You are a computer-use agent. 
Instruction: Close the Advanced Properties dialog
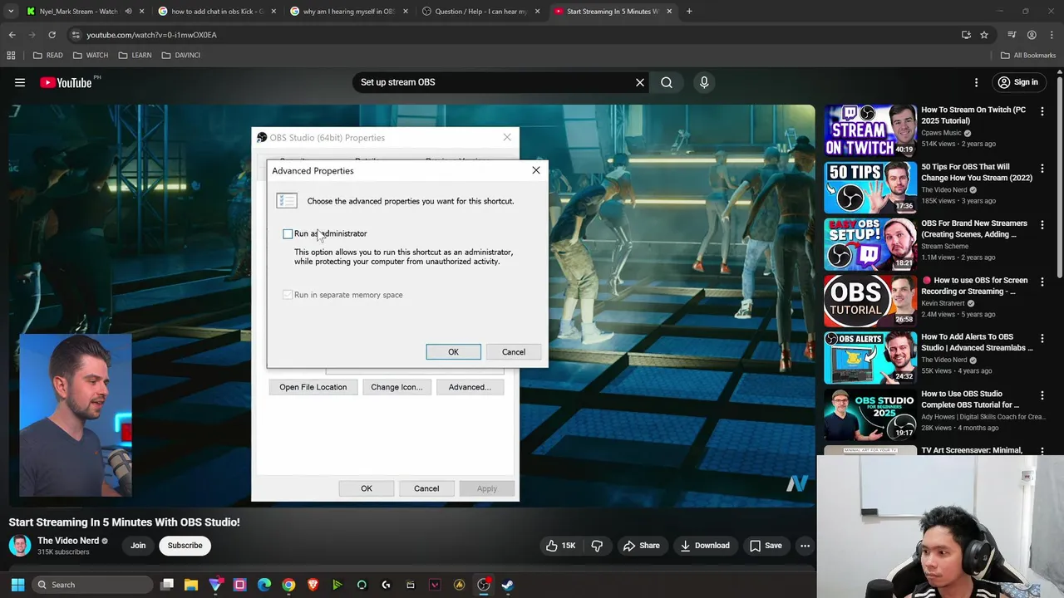point(536,170)
